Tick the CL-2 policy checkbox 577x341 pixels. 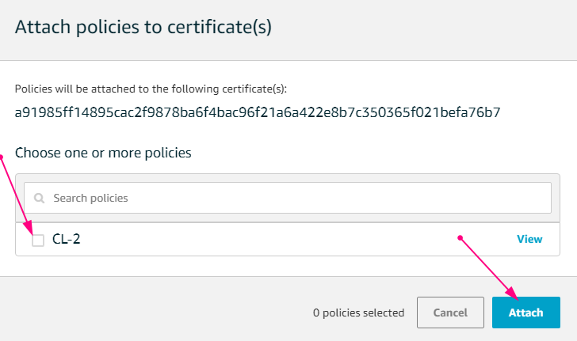(38, 241)
